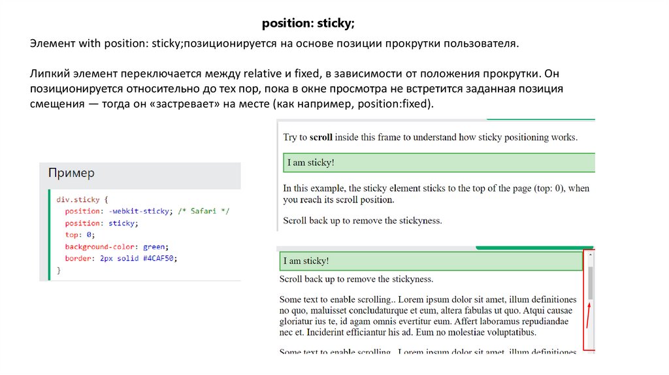
Task: Click "In this example, the sticky element" paragraph
Action: point(436,193)
